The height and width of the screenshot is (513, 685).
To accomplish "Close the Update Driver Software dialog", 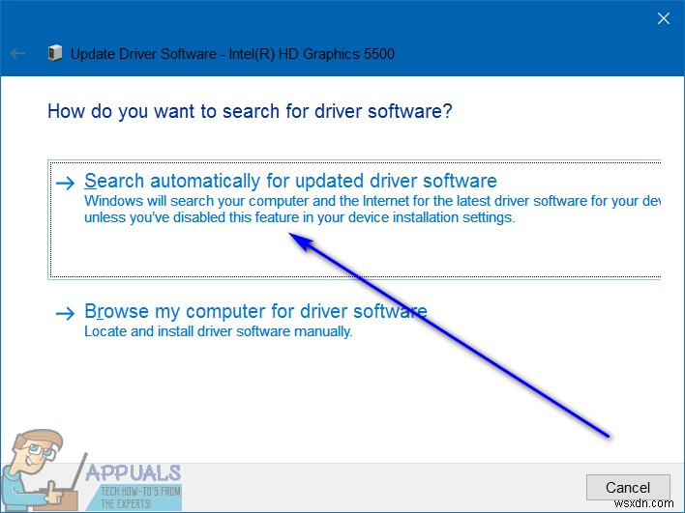I will (x=664, y=18).
